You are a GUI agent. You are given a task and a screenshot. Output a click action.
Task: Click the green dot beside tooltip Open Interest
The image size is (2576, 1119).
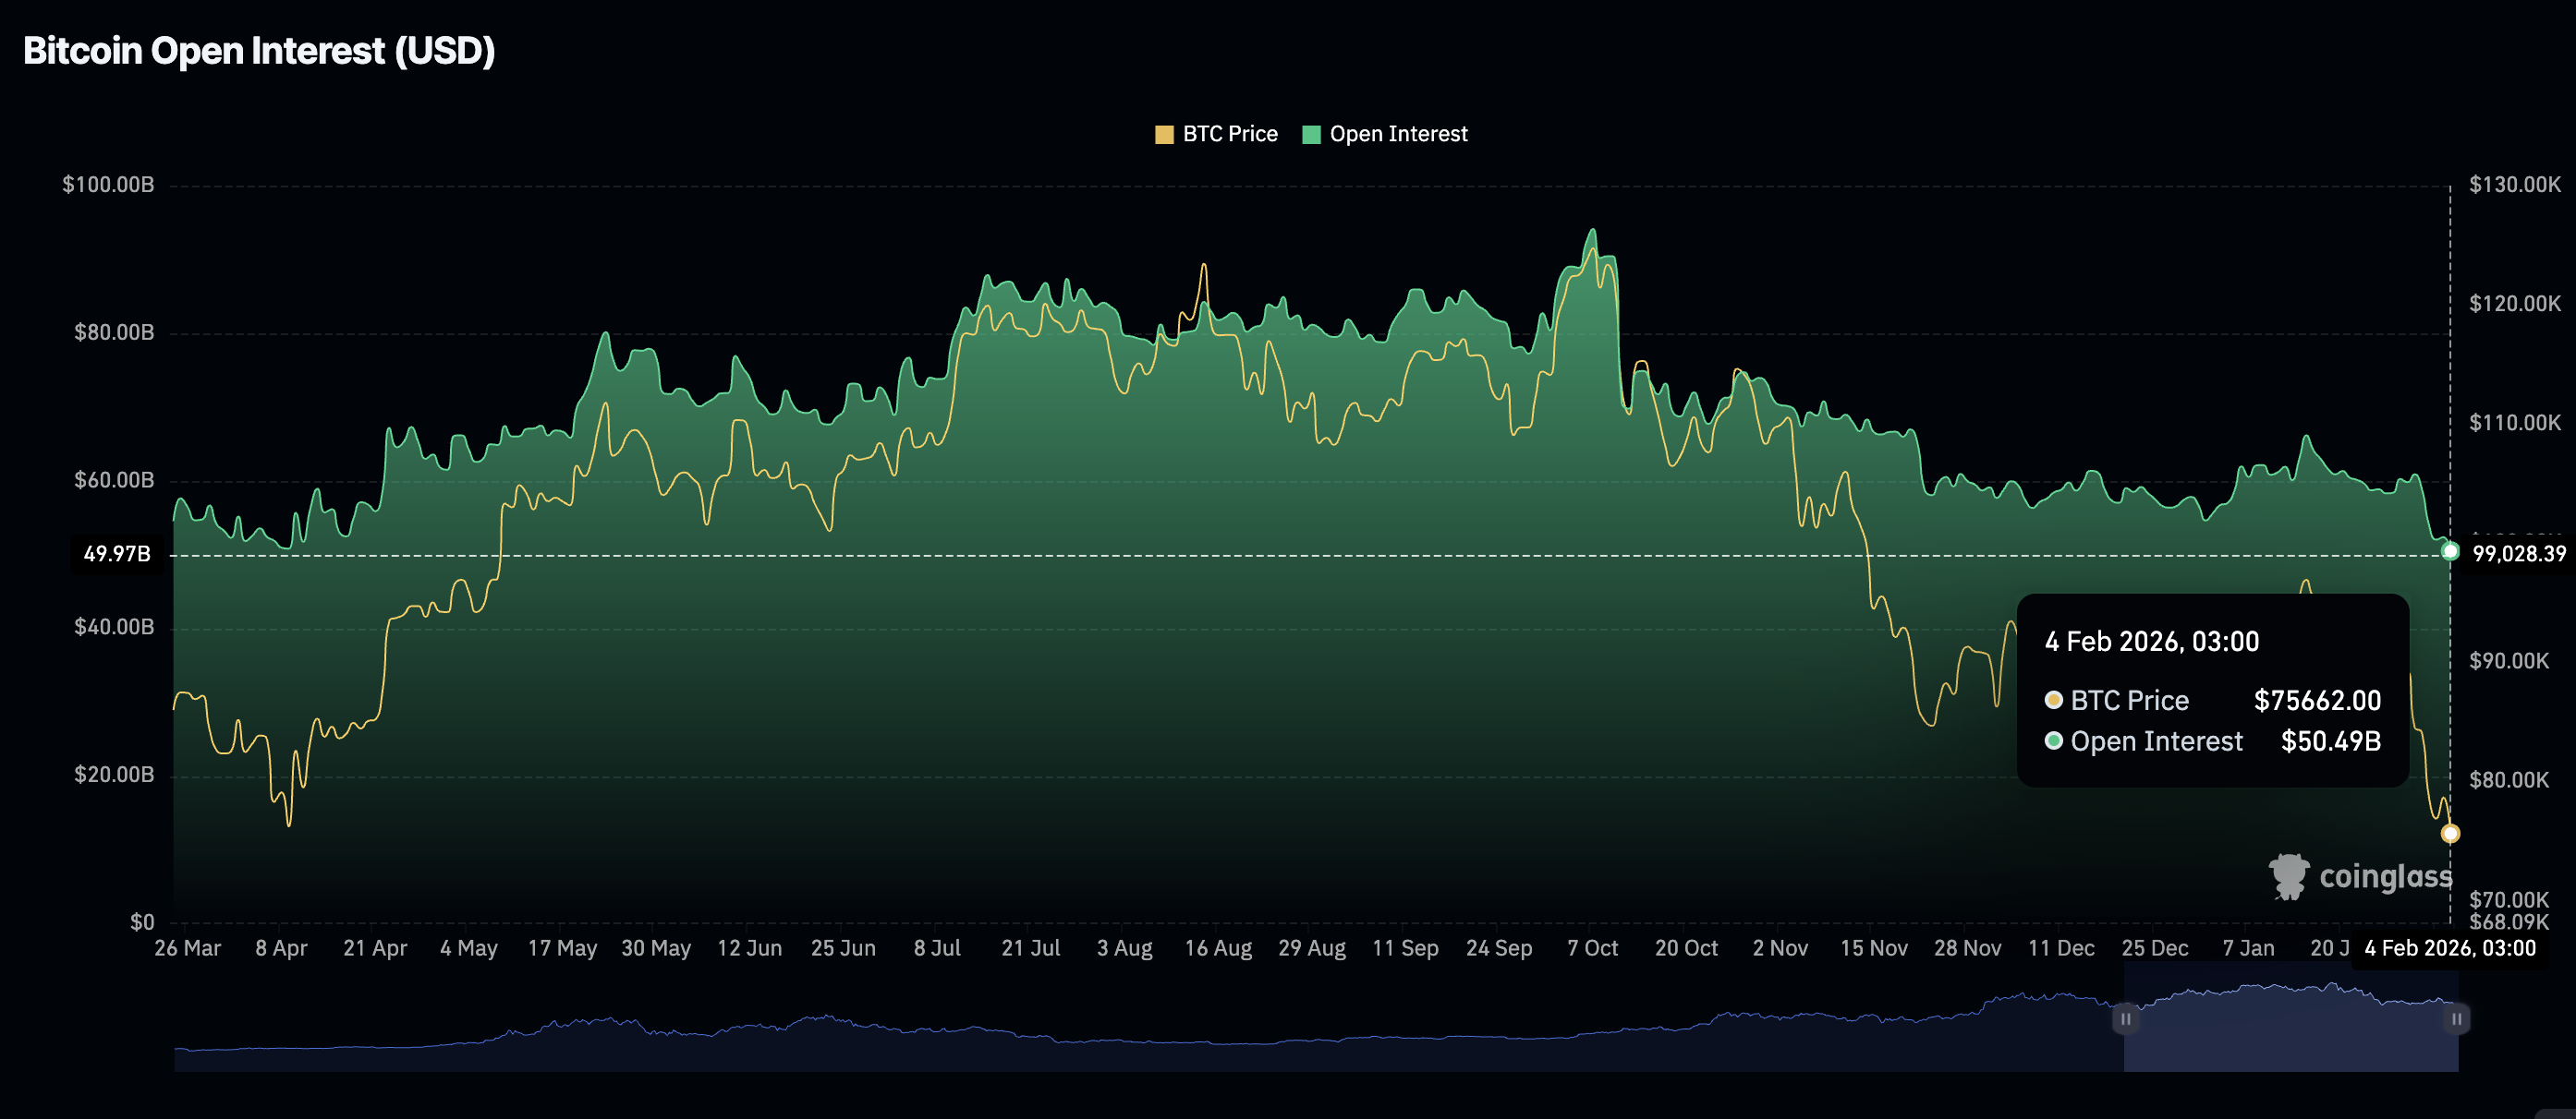pyautogui.click(x=2054, y=740)
